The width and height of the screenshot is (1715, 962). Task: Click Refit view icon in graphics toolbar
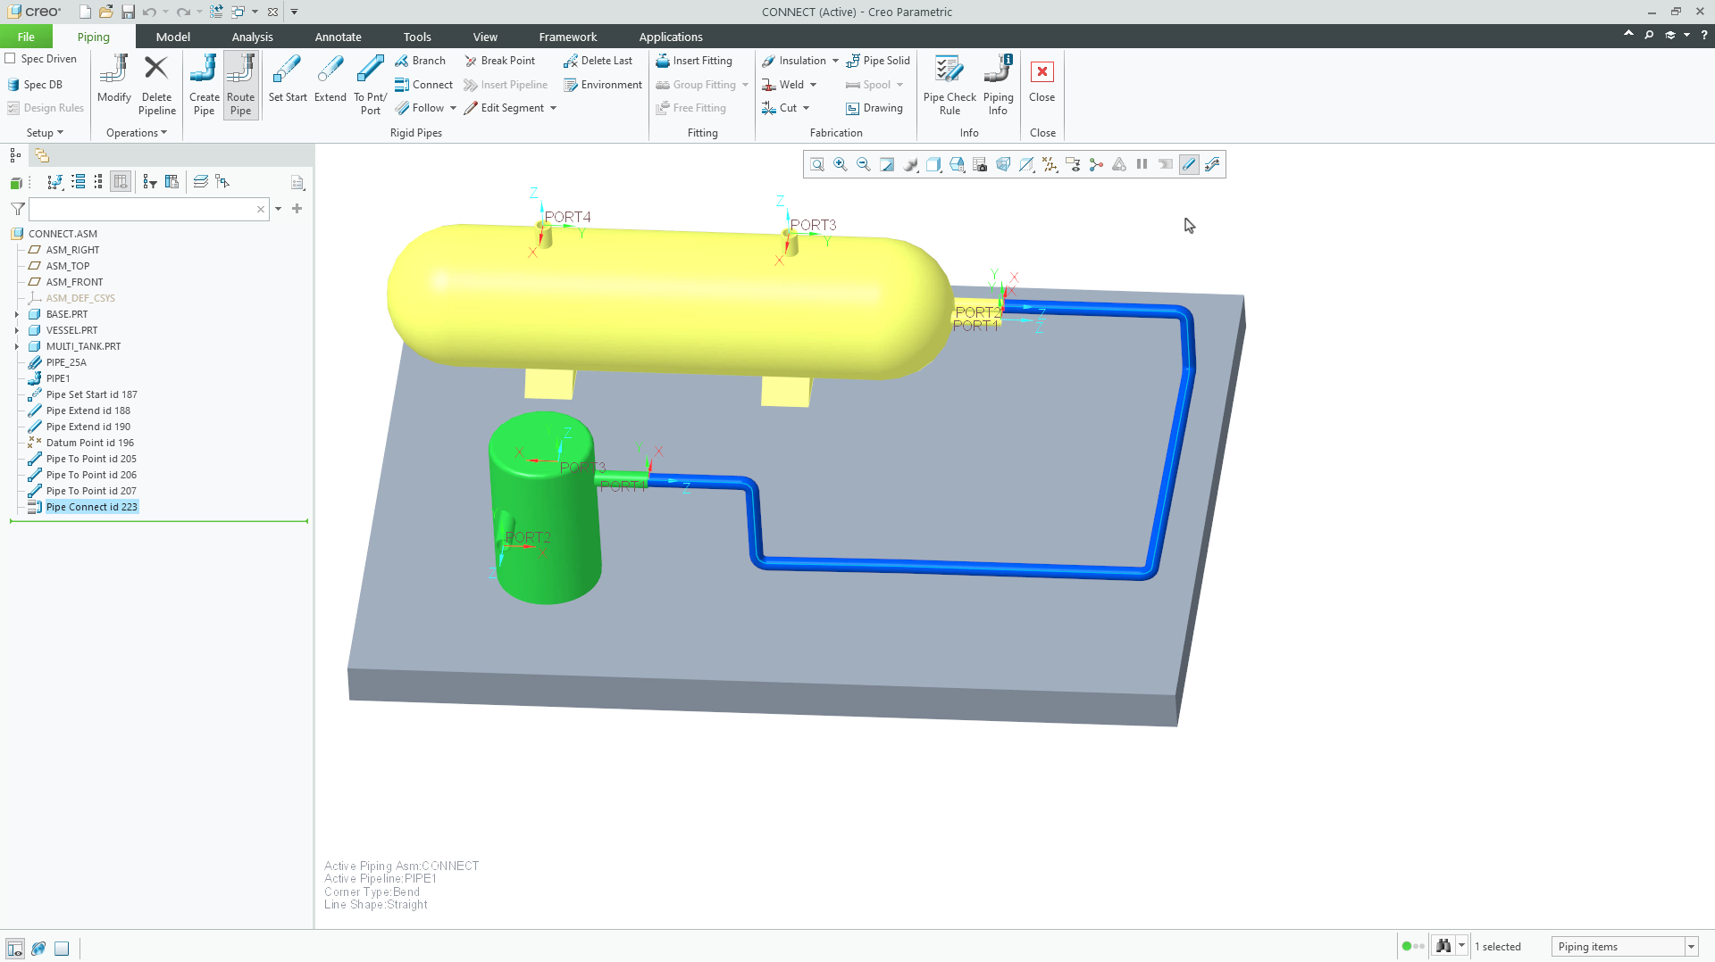[817, 164]
